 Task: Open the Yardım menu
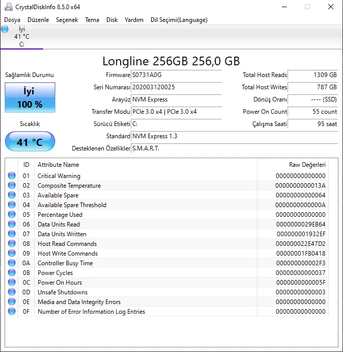point(134,20)
